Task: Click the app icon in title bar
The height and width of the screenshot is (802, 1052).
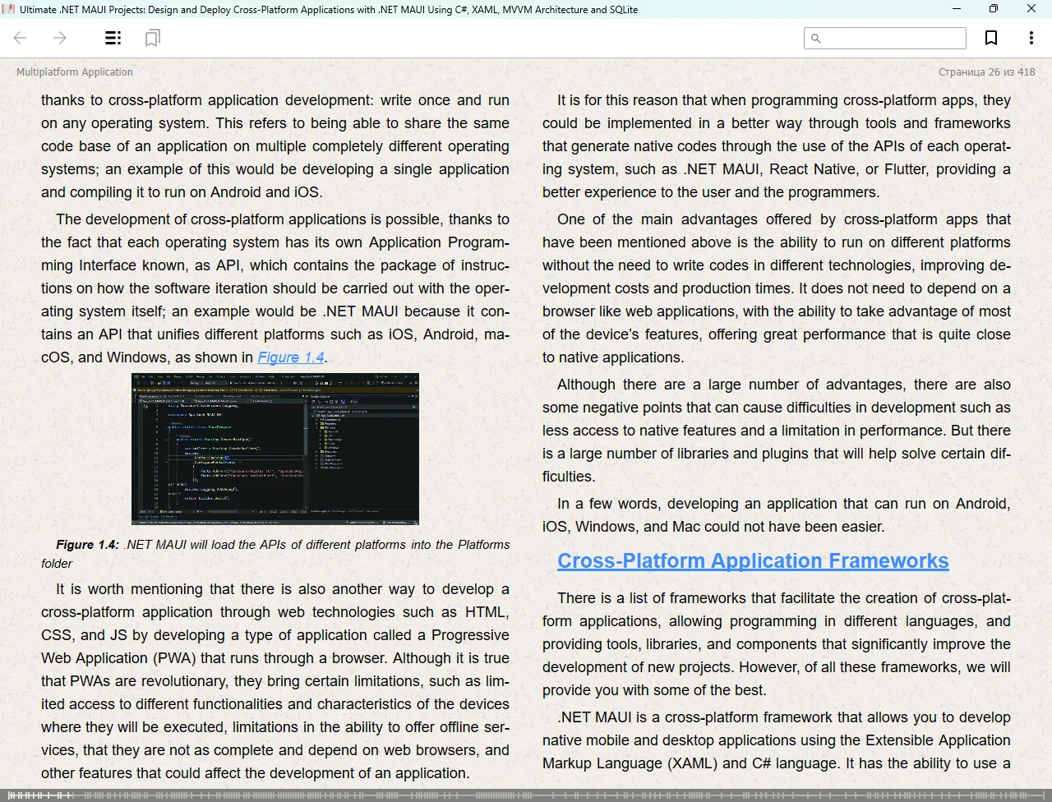Action: [x=9, y=9]
